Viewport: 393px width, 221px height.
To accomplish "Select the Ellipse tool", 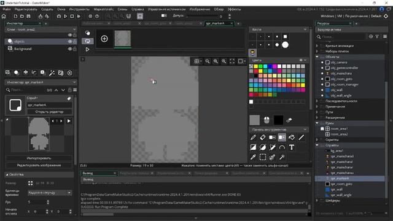I will pos(263,147).
